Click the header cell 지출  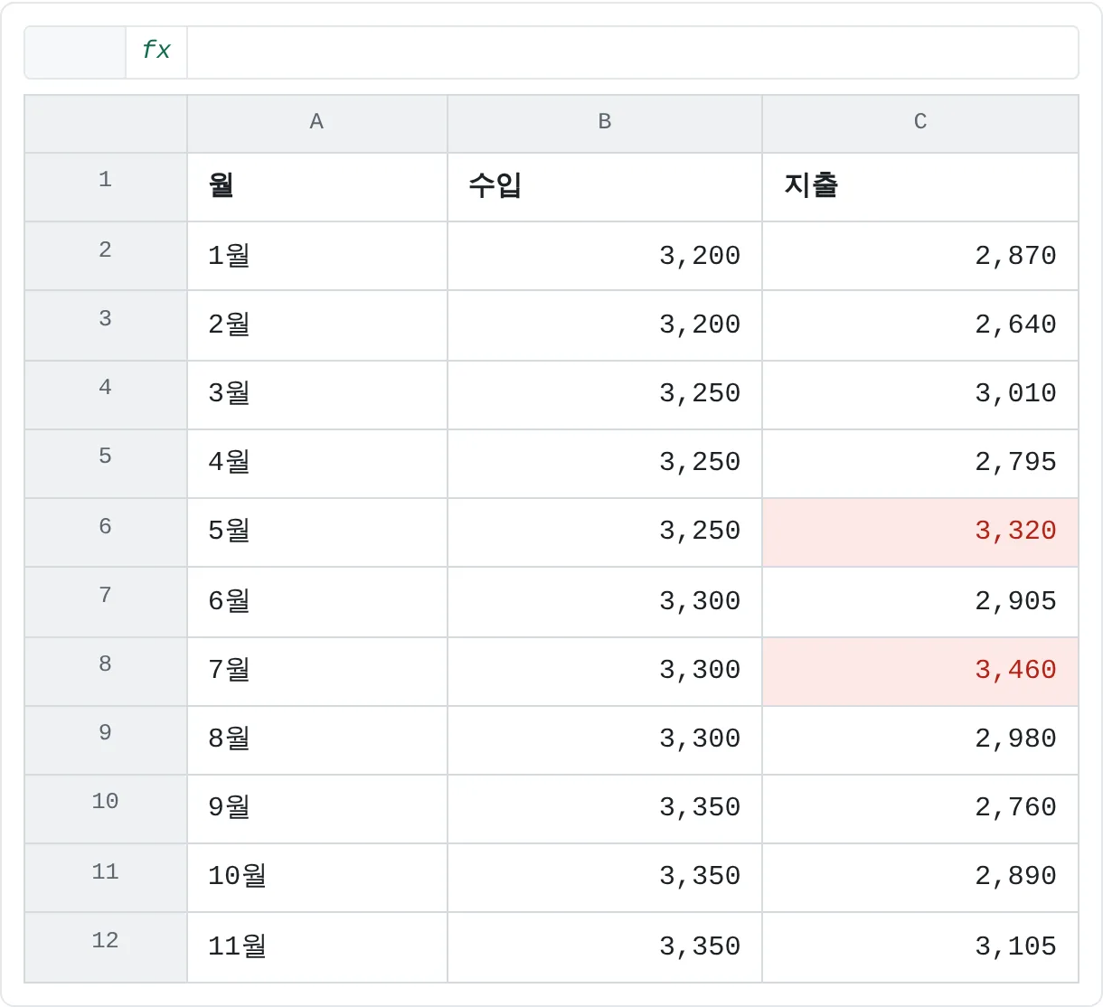click(x=920, y=187)
